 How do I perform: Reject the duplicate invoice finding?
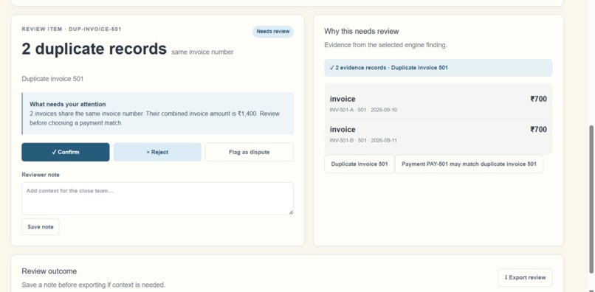coord(157,152)
